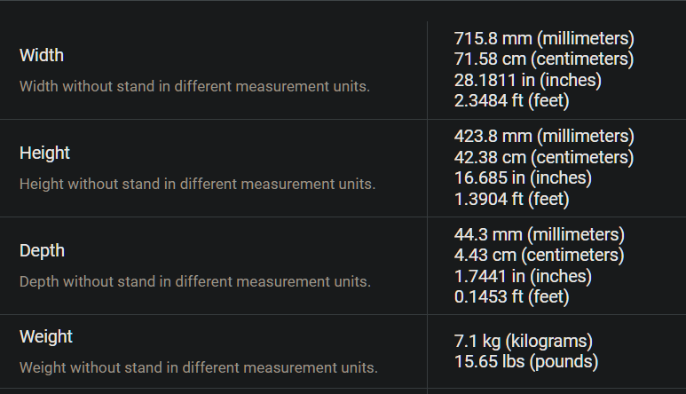
Task: Select the 7.1 kg weight value
Action: point(524,341)
